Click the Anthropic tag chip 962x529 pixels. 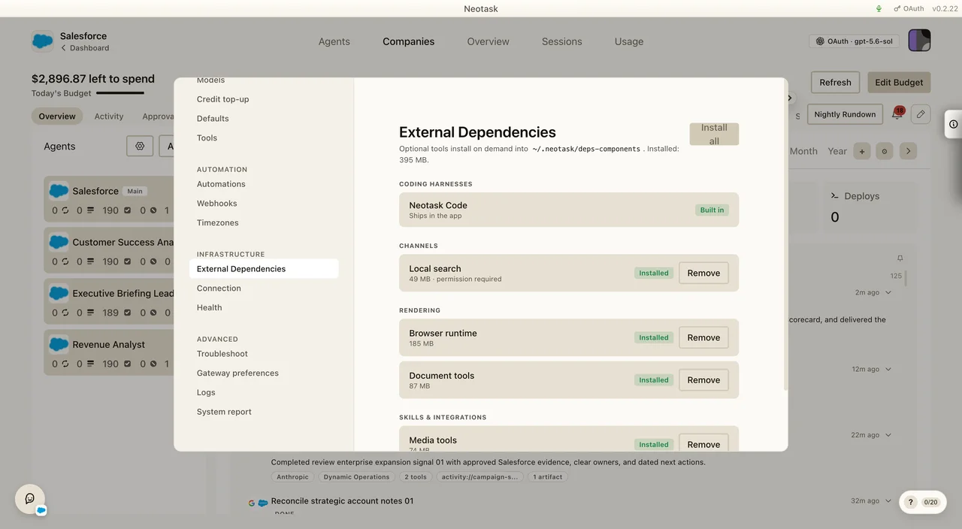tap(292, 477)
